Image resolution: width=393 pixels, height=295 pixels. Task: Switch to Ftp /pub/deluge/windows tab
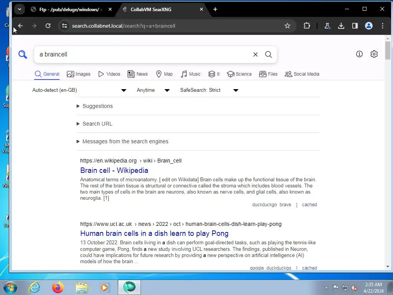71,10
